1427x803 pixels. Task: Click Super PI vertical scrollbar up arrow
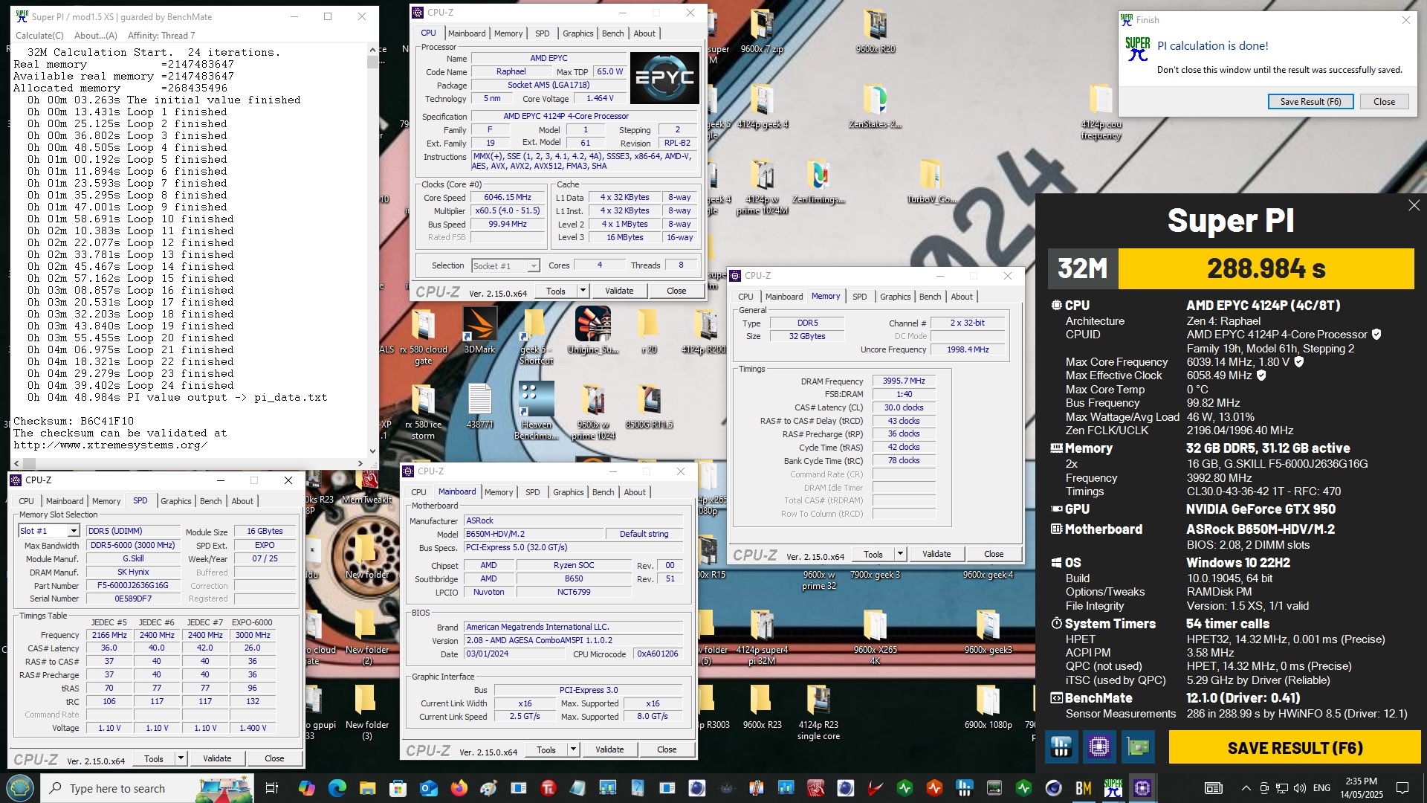pyautogui.click(x=372, y=50)
